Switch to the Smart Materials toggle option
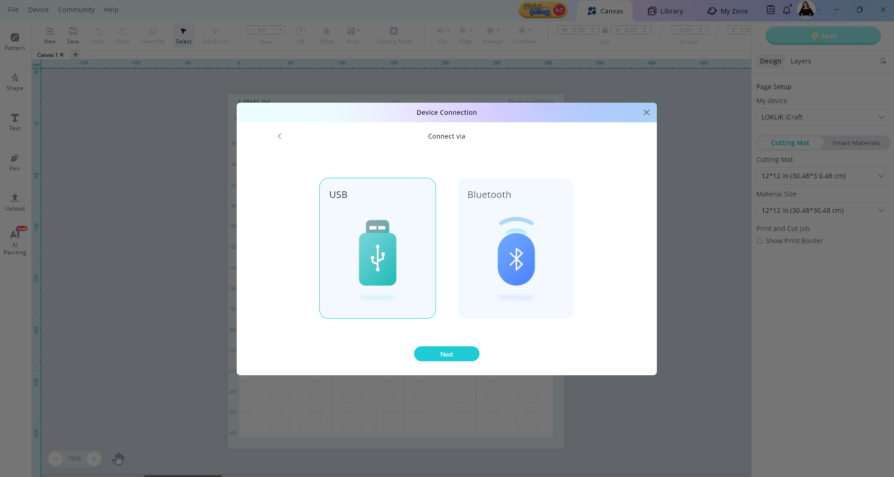Image resolution: width=894 pixels, height=477 pixels. click(x=855, y=143)
